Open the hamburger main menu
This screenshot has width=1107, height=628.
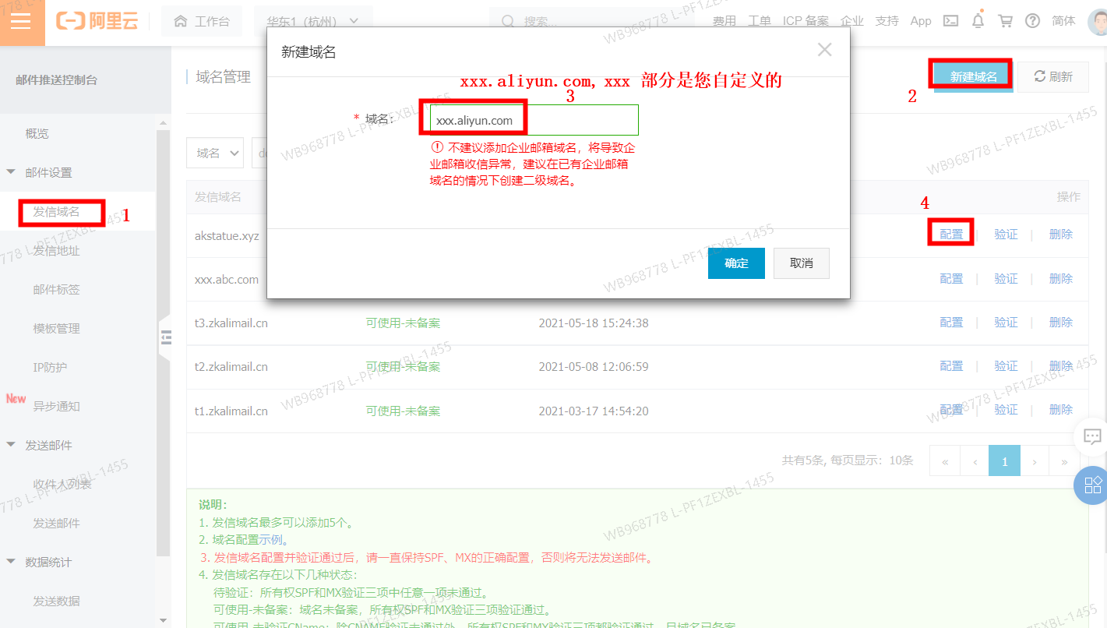[21, 21]
